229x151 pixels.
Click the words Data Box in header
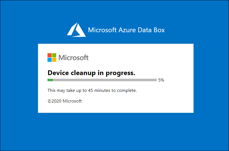[x=151, y=30]
